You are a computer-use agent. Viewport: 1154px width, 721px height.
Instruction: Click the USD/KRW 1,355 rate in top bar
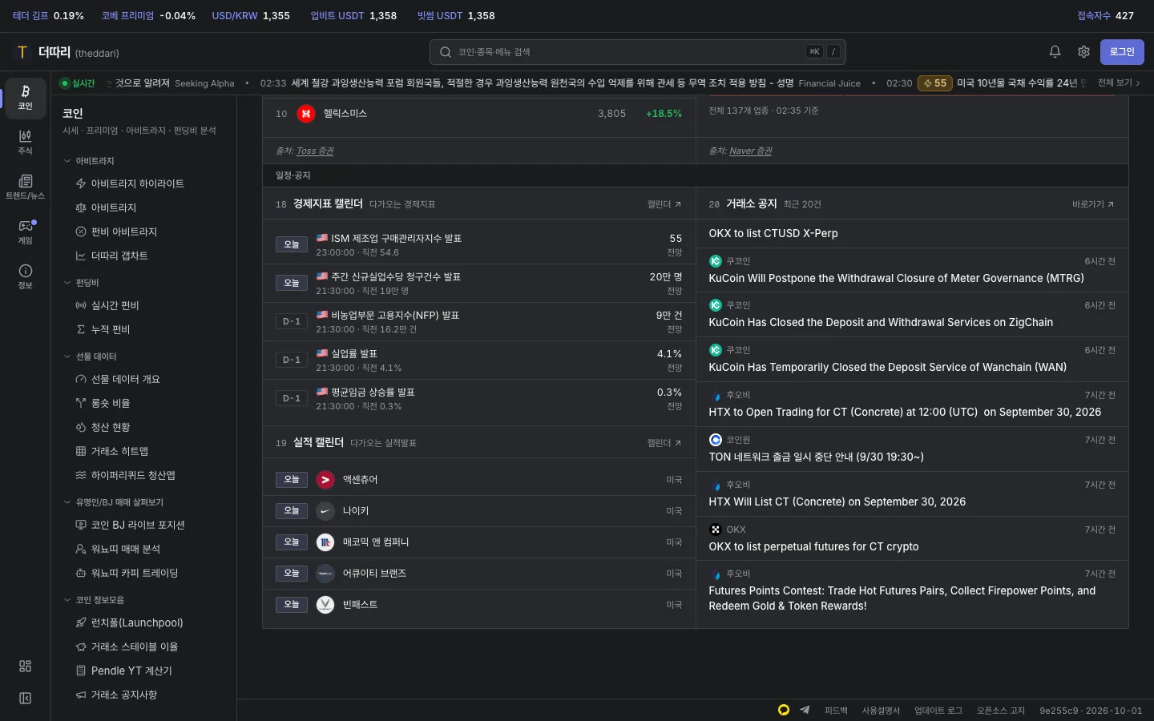tap(251, 16)
